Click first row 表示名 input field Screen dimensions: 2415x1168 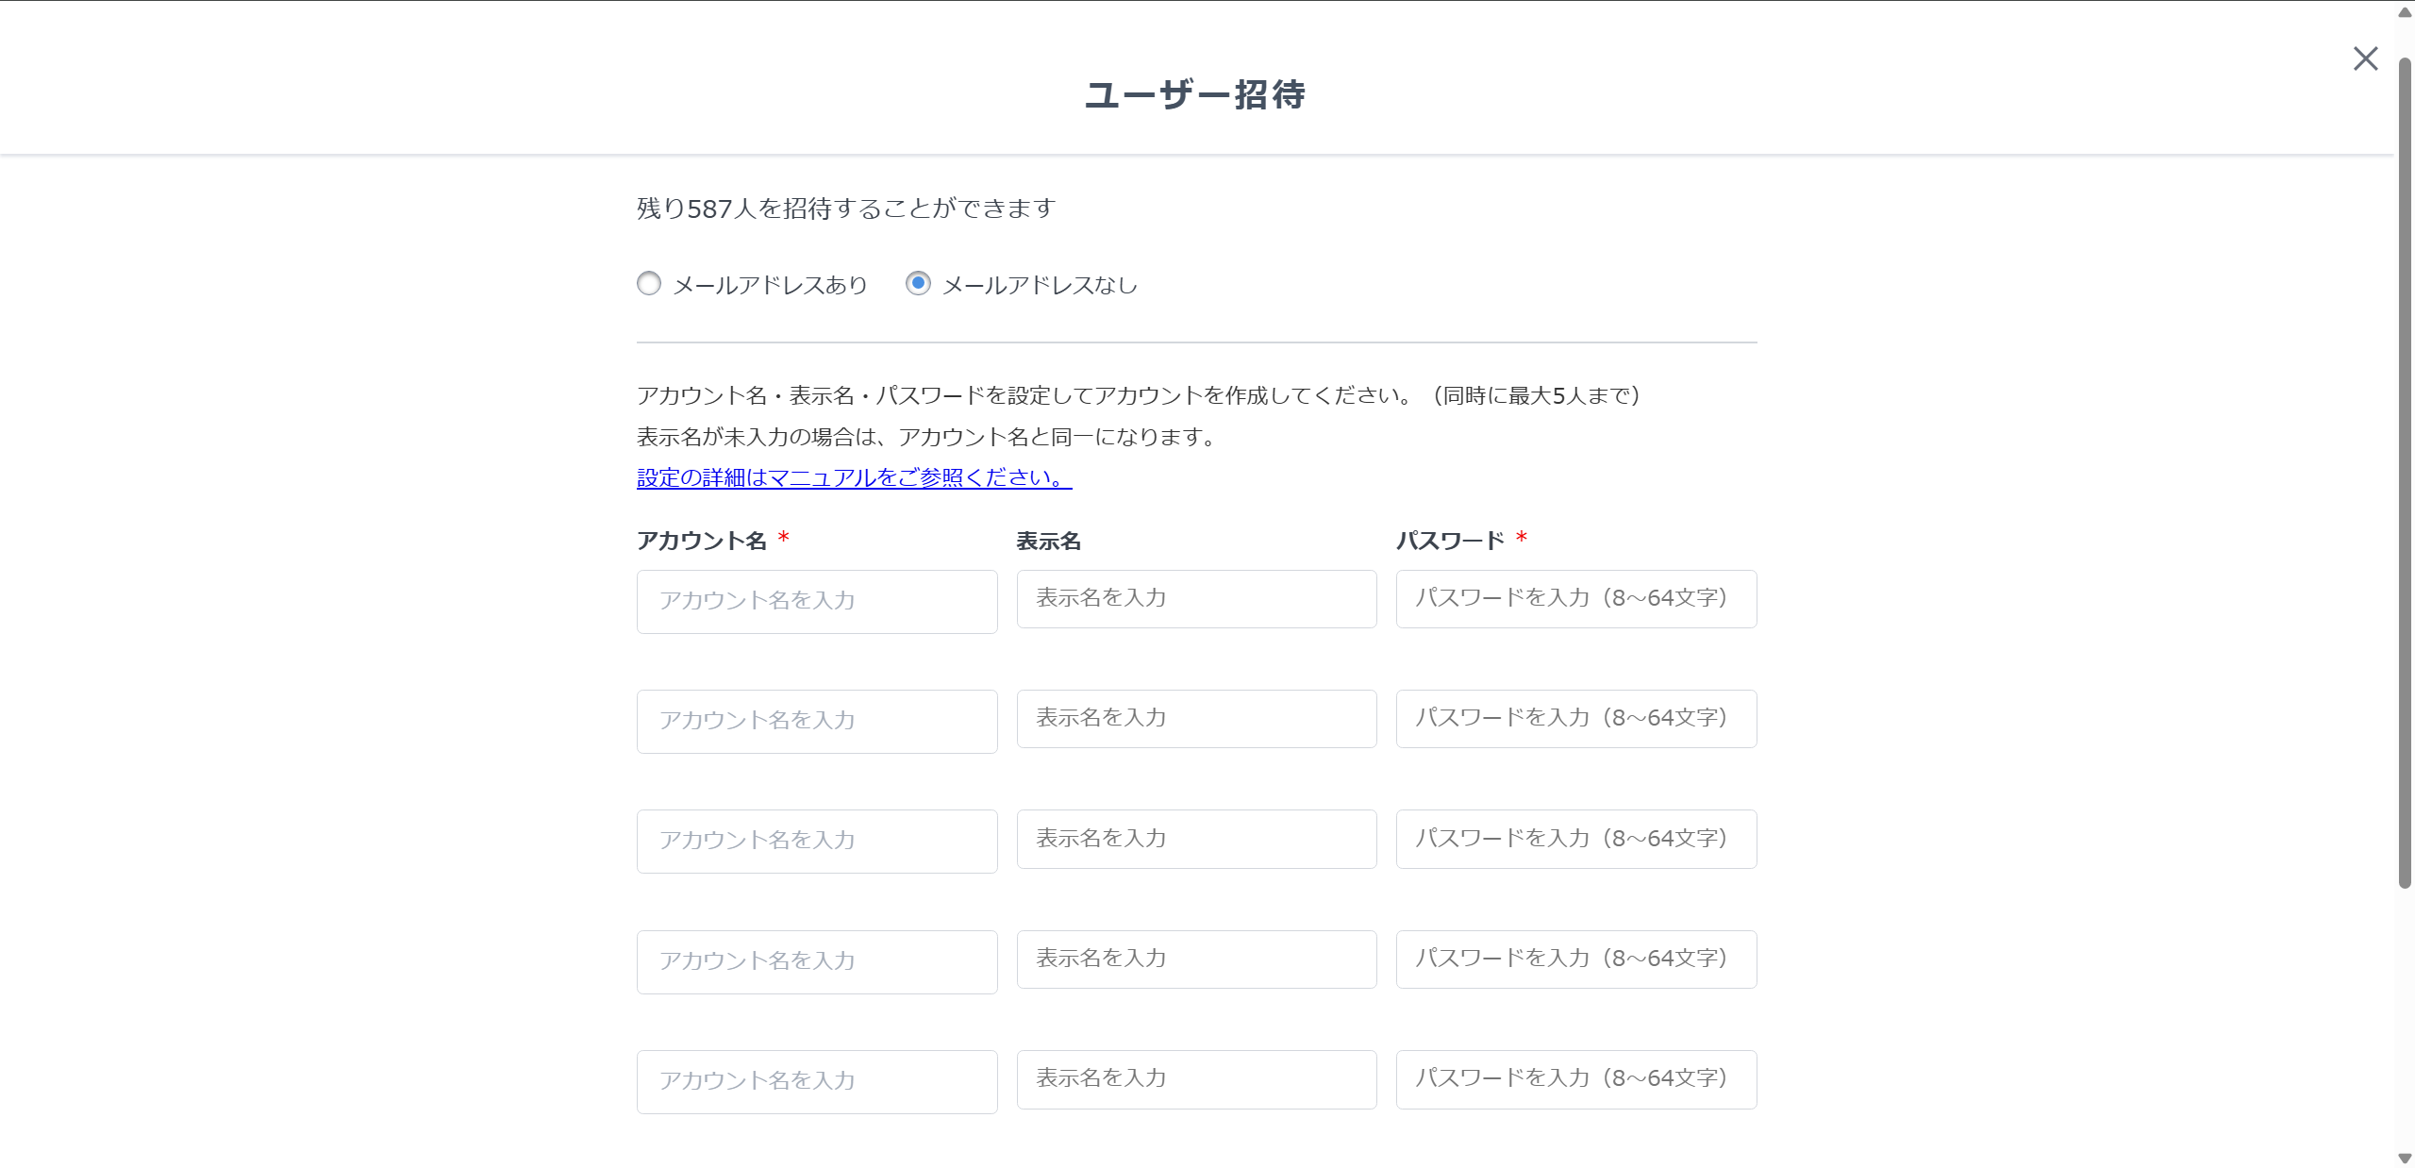click(1196, 598)
